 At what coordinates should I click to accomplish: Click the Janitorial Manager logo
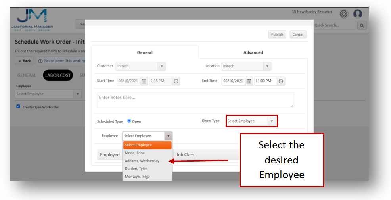pyautogui.click(x=32, y=19)
